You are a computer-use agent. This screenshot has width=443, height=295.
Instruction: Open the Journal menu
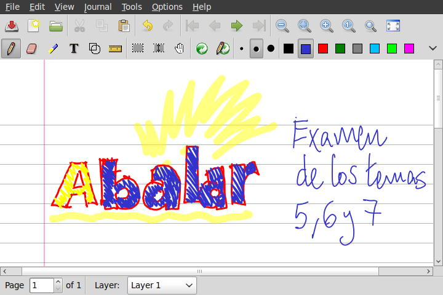point(98,7)
